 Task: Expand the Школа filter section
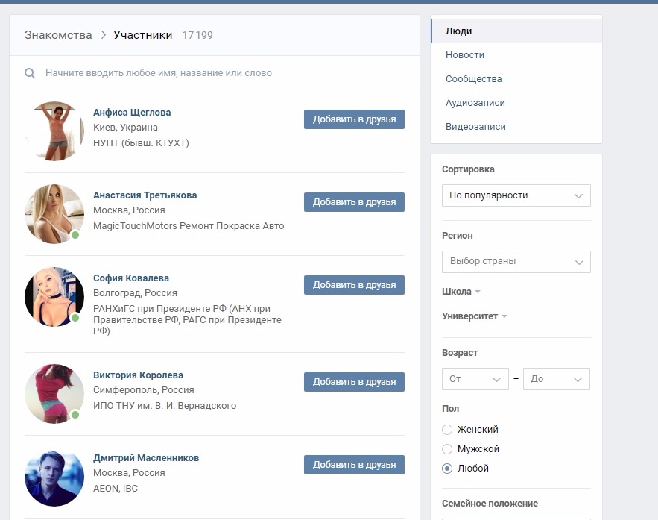(461, 292)
